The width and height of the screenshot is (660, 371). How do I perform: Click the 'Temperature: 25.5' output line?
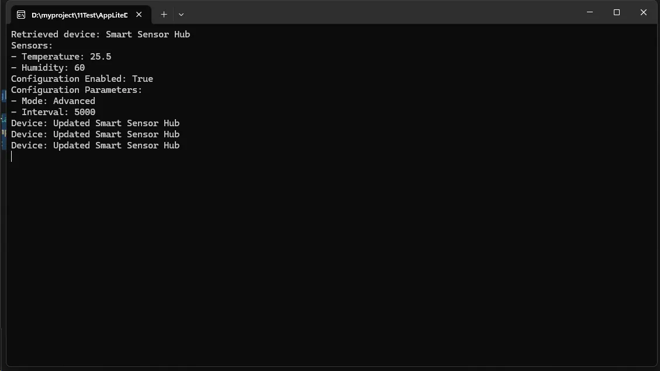[x=61, y=57]
